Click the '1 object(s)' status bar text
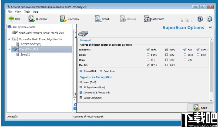218x127 pixels. (x=12, y=117)
